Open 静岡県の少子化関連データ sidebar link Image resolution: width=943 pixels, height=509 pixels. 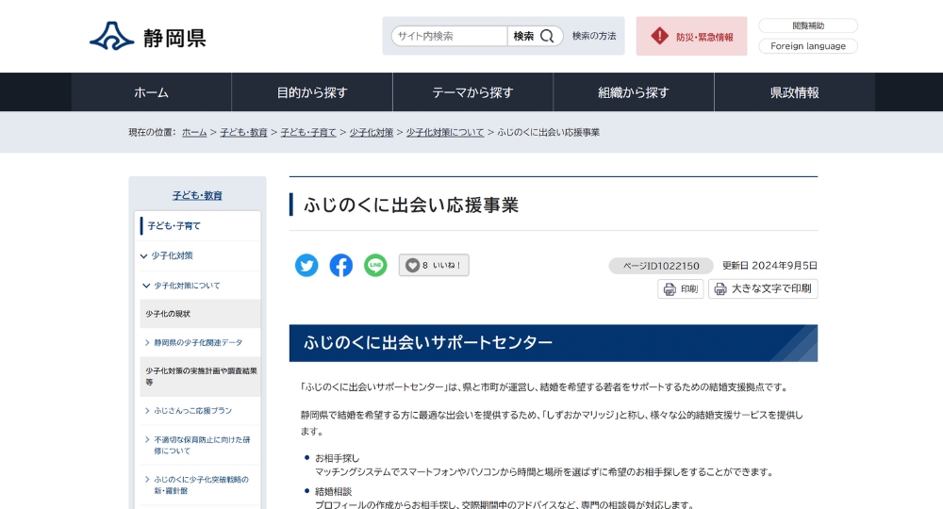click(x=198, y=342)
